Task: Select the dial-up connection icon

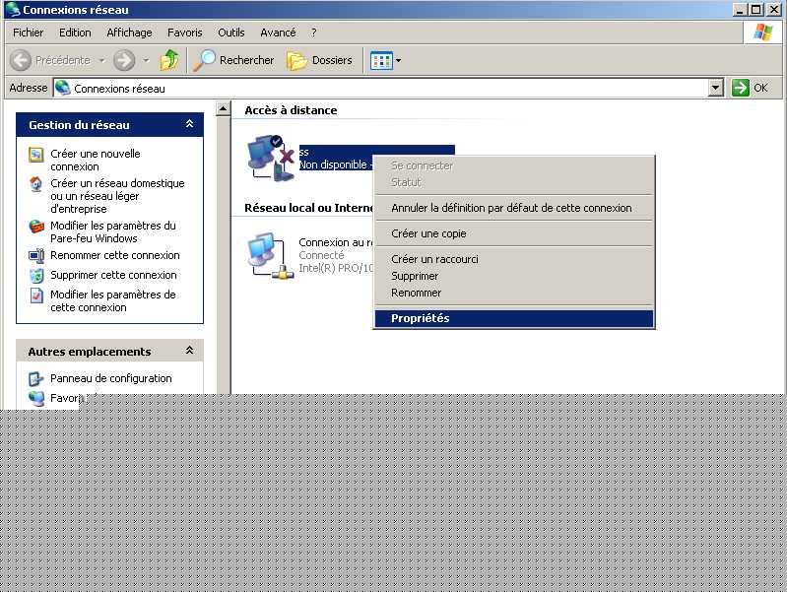Action: click(271, 158)
